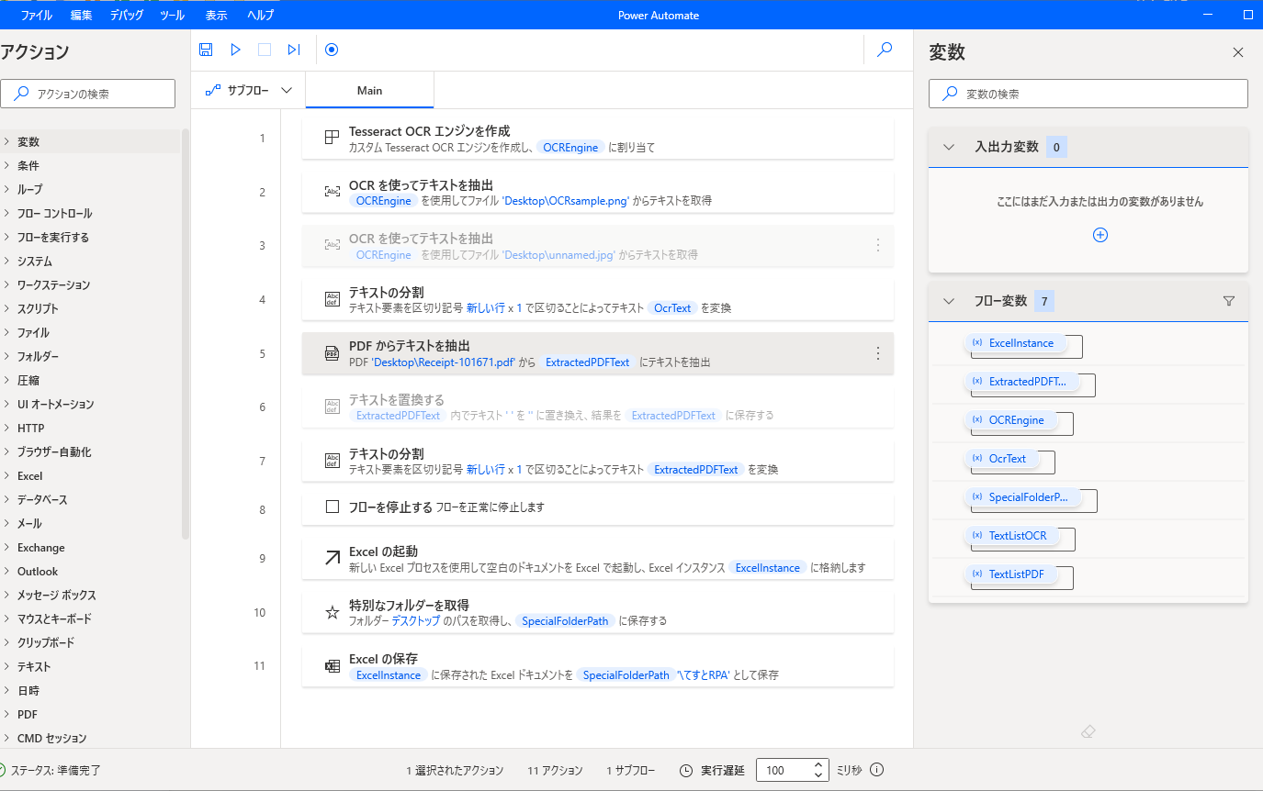The width and height of the screenshot is (1263, 791).
Task: Expand the PDF action group
Action: coord(6,714)
